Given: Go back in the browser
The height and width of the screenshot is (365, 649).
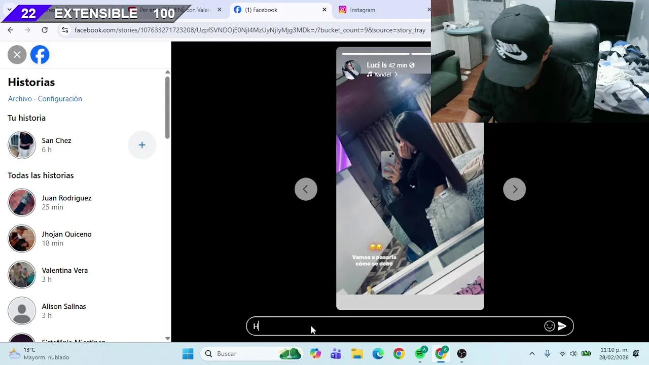Looking at the screenshot, I should [11, 30].
